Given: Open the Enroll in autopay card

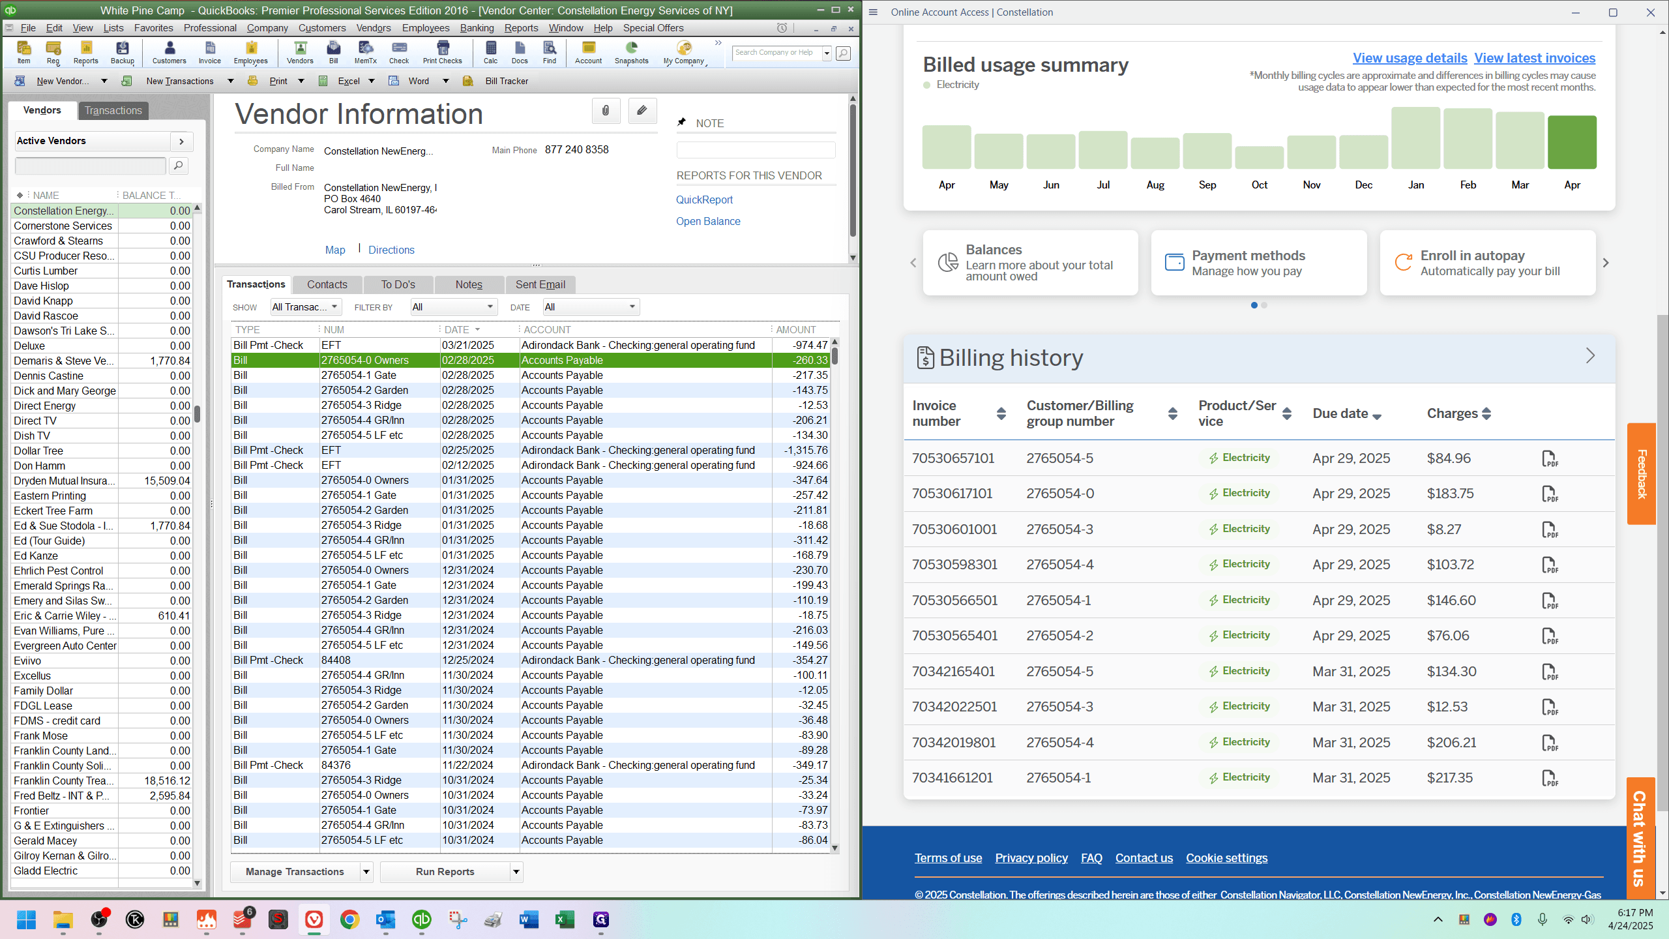Looking at the screenshot, I should pyautogui.click(x=1487, y=263).
